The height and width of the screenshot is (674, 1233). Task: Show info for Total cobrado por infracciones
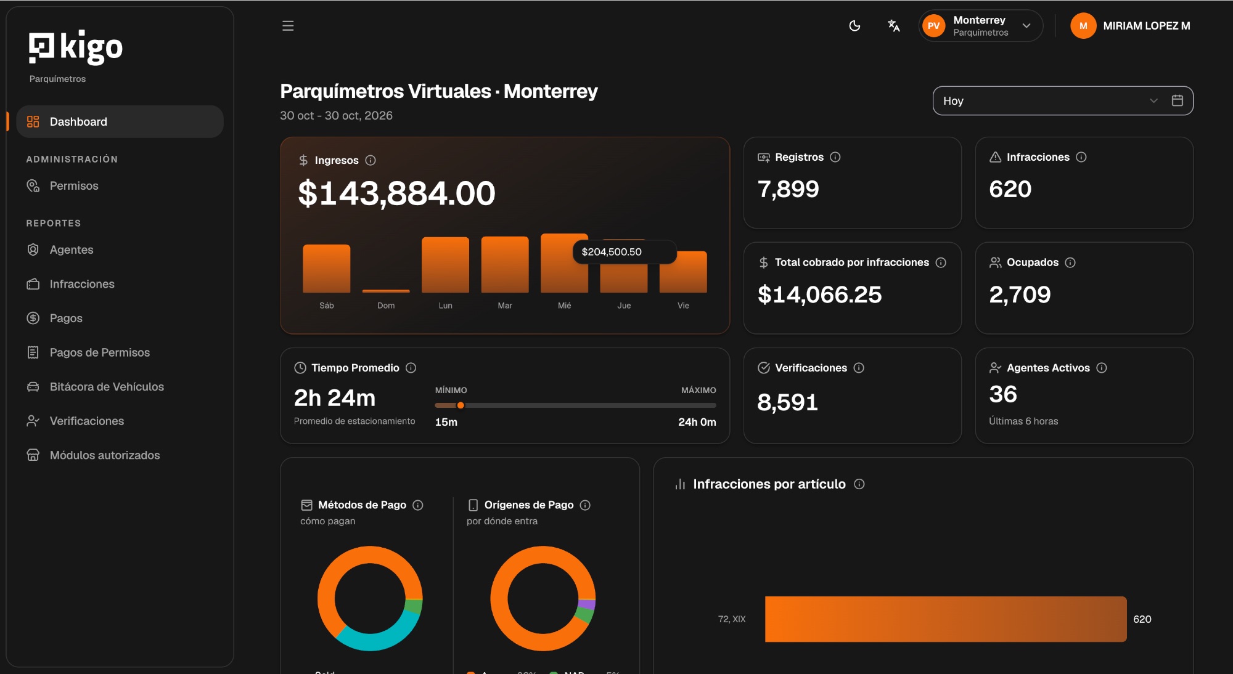(x=941, y=262)
